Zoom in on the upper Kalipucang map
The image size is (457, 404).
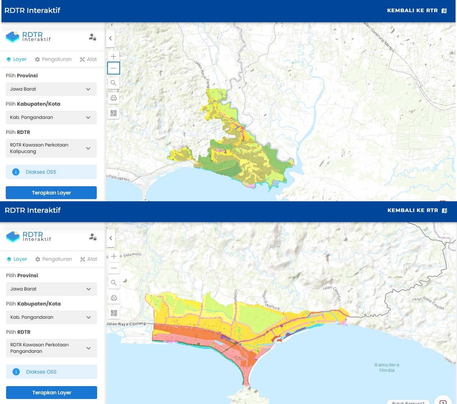point(114,56)
